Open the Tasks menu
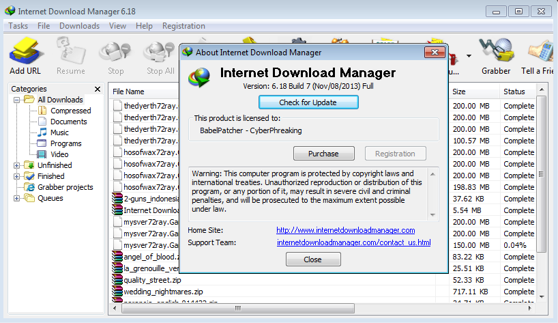Screen dimensions: 558x323 (18, 26)
